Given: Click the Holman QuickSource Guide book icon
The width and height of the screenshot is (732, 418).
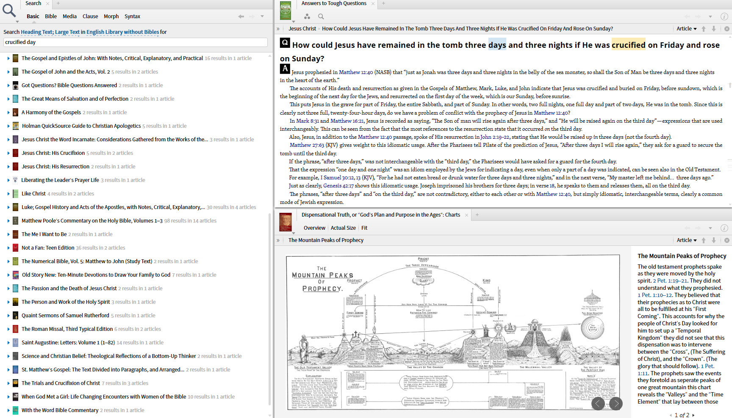Looking at the screenshot, I should click(x=15, y=126).
